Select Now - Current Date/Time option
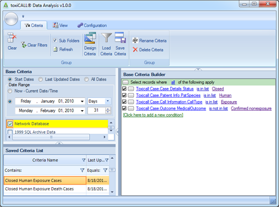The width and height of the screenshot is (279, 207). point(10,91)
